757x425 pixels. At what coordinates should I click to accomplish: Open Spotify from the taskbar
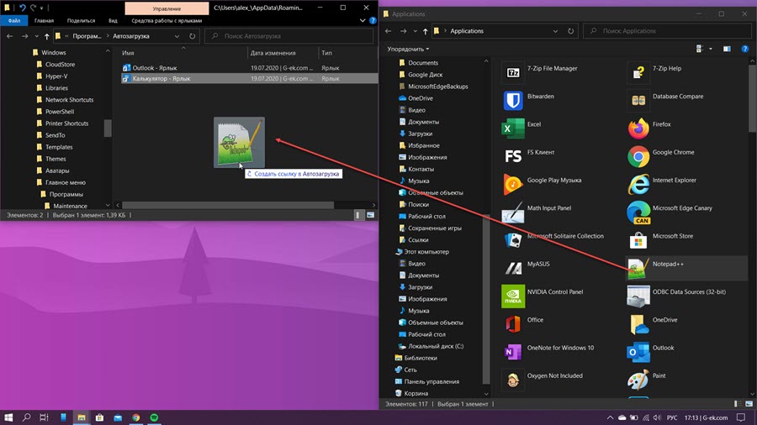154,417
